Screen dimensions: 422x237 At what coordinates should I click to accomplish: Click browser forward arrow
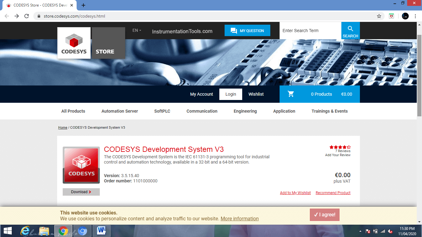pyautogui.click(x=17, y=16)
